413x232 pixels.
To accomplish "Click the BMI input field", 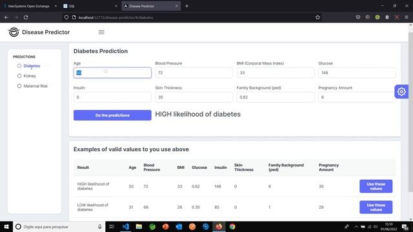I will tap(276, 73).
